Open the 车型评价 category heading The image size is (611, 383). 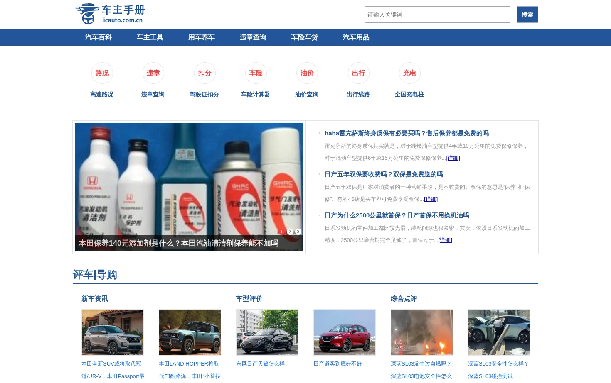click(249, 299)
